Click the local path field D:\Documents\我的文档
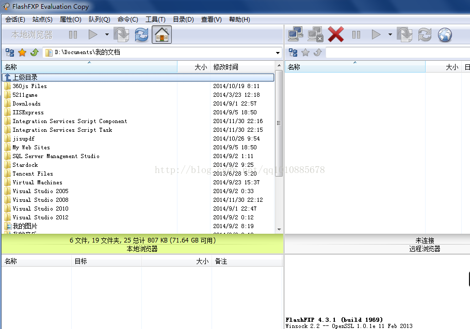This screenshot has height=329, width=470. pyautogui.click(x=162, y=53)
